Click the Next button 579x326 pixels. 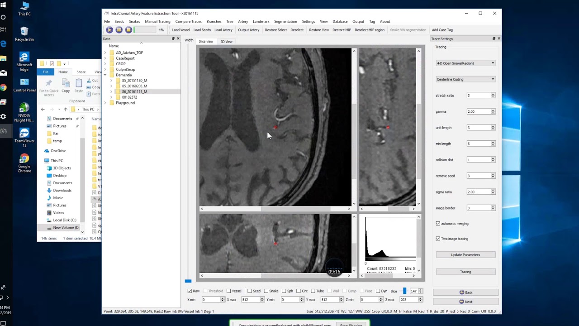[x=465, y=302]
